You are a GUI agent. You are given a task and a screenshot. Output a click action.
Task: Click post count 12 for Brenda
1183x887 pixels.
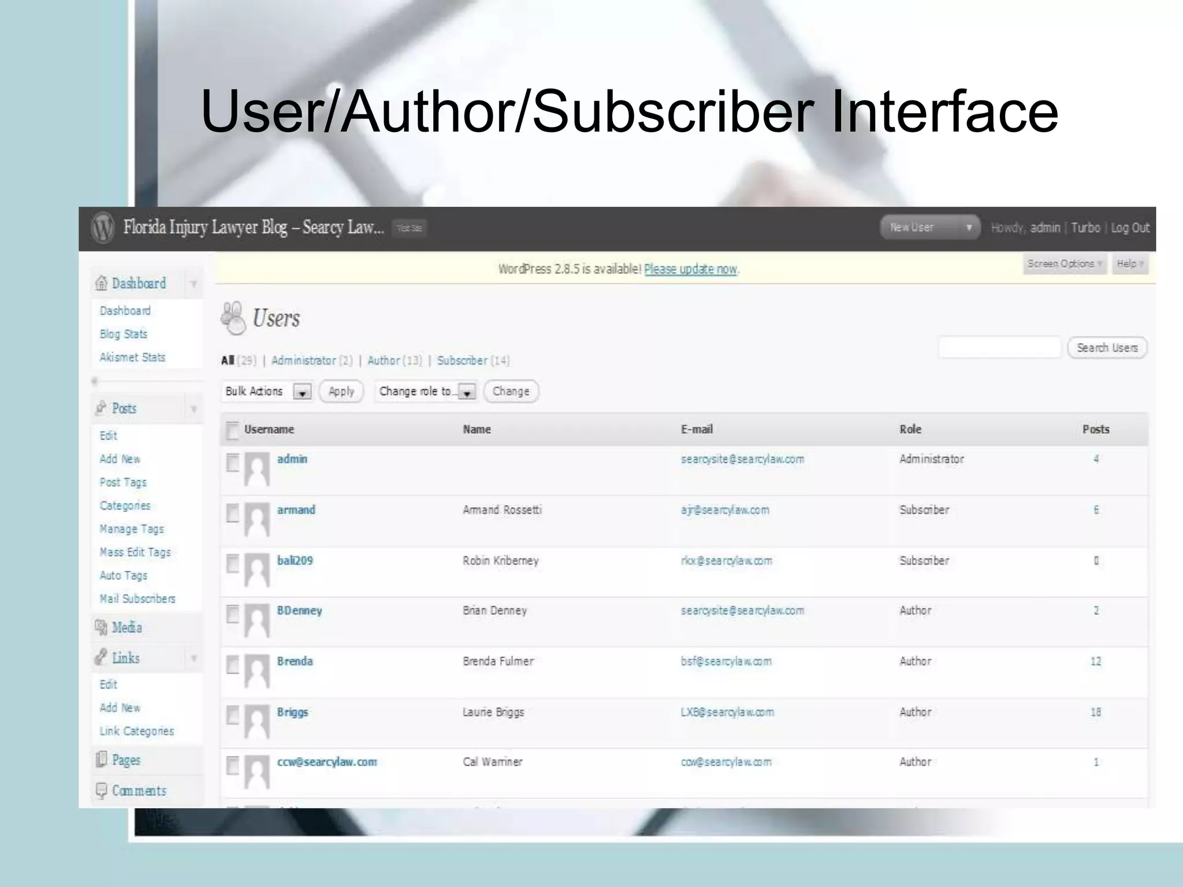pyautogui.click(x=1096, y=661)
